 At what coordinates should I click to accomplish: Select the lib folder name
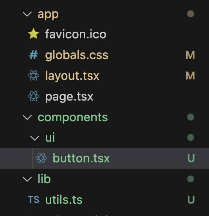(44, 179)
